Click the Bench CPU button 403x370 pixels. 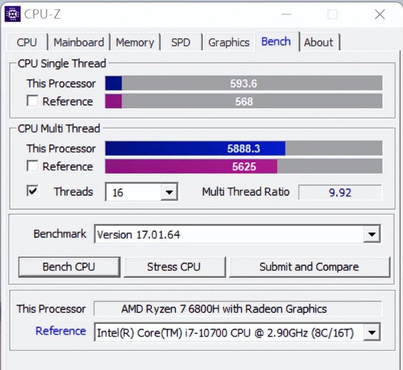point(69,267)
